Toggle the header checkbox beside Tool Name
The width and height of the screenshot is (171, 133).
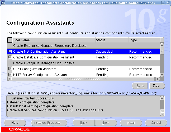click(x=9, y=40)
